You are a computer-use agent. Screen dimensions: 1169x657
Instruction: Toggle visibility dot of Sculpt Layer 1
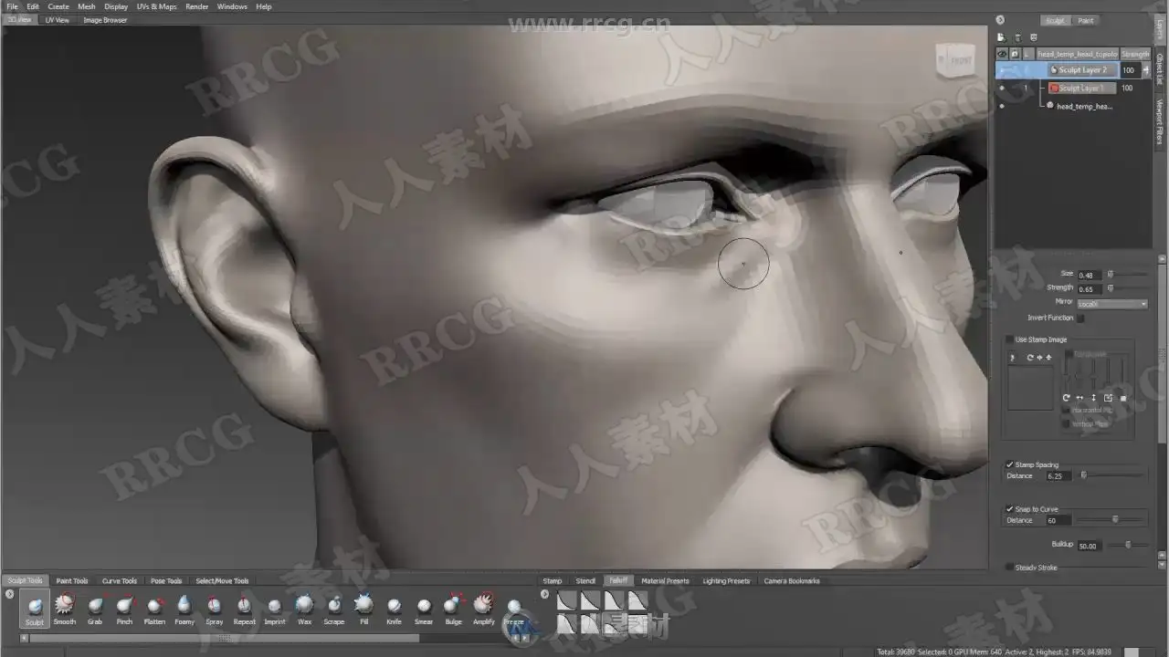pyautogui.click(x=1002, y=89)
